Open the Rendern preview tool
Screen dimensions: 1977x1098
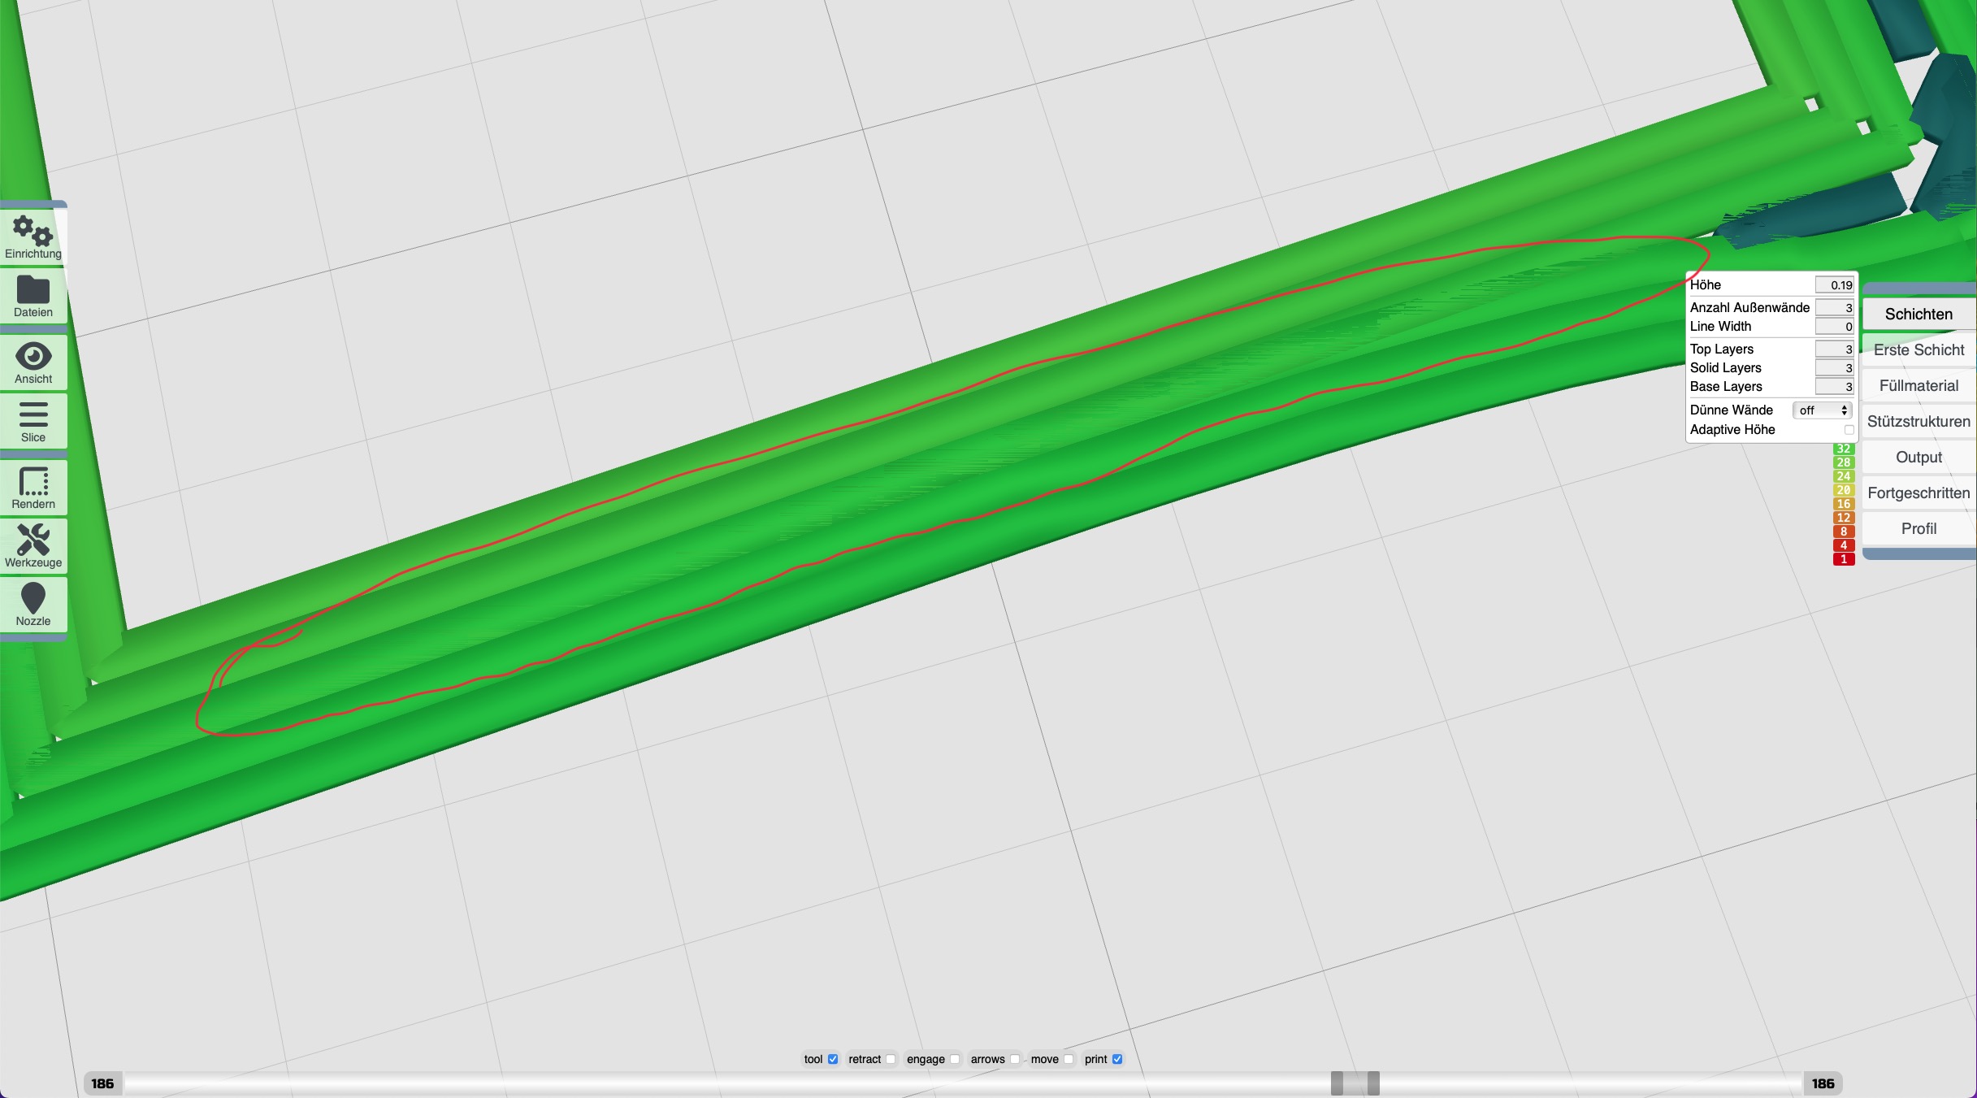pos(33,486)
